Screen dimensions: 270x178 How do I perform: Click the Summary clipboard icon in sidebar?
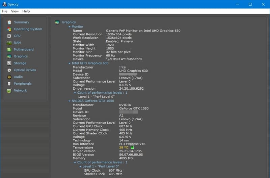click(x=9, y=22)
